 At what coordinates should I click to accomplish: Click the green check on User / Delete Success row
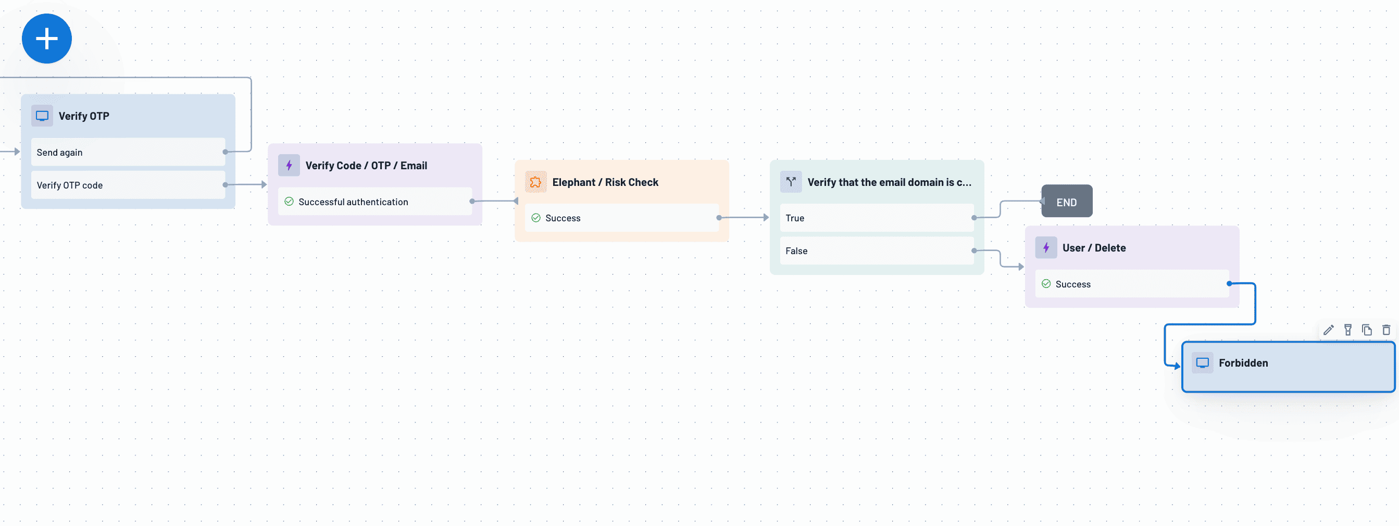(x=1046, y=284)
